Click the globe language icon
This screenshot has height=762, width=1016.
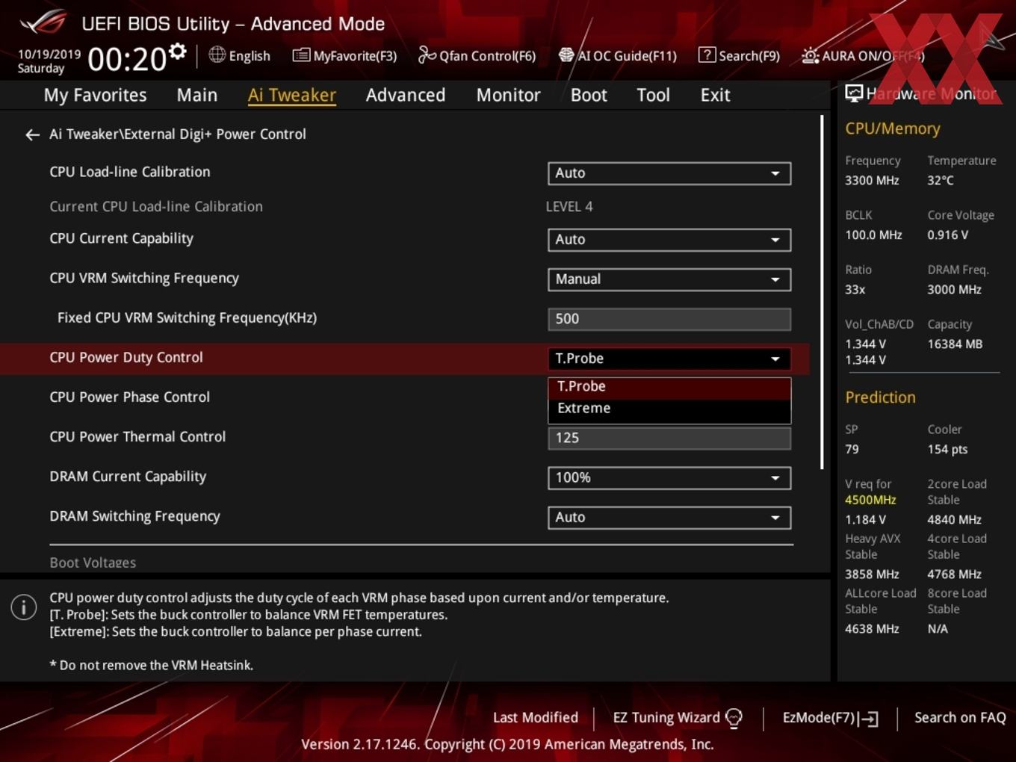point(217,55)
